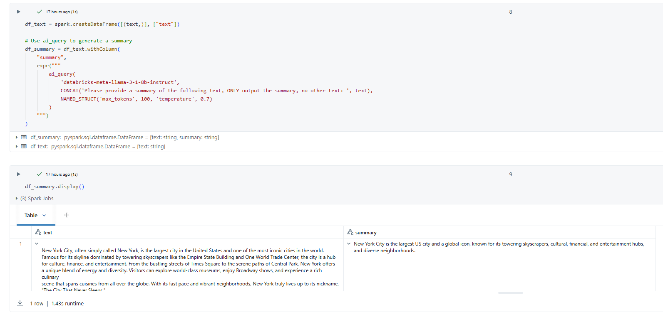Select the Table results tab
Image resolution: width=663 pixels, height=317 pixels.
click(x=31, y=215)
